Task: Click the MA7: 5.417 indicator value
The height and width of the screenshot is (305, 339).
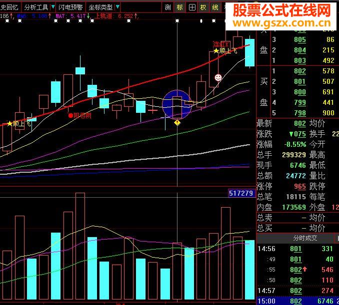Action: click(70, 16)
